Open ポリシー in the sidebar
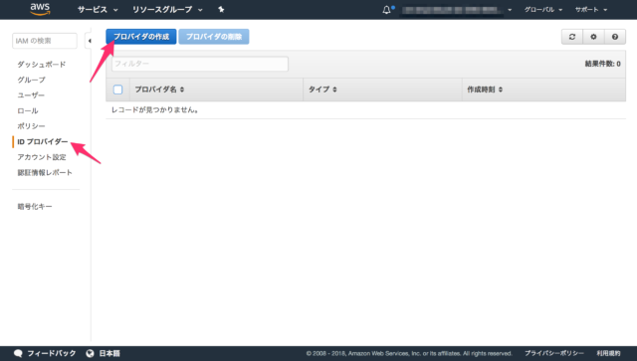 (31, 126)
